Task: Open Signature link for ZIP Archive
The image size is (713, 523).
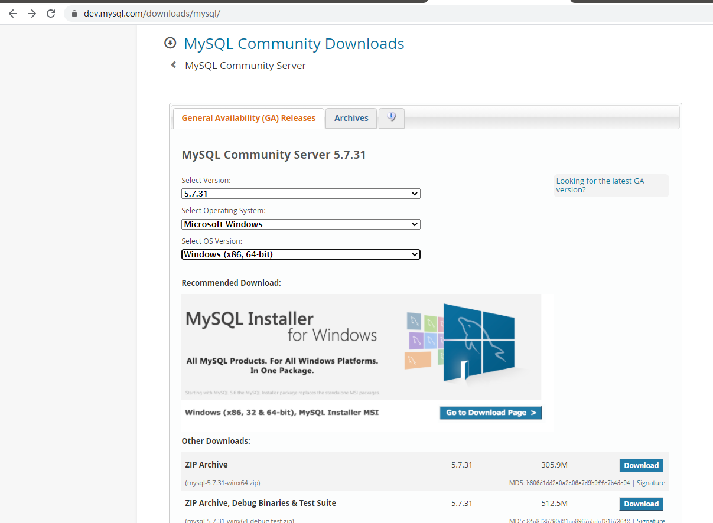Action: click(x=650, y=483)
